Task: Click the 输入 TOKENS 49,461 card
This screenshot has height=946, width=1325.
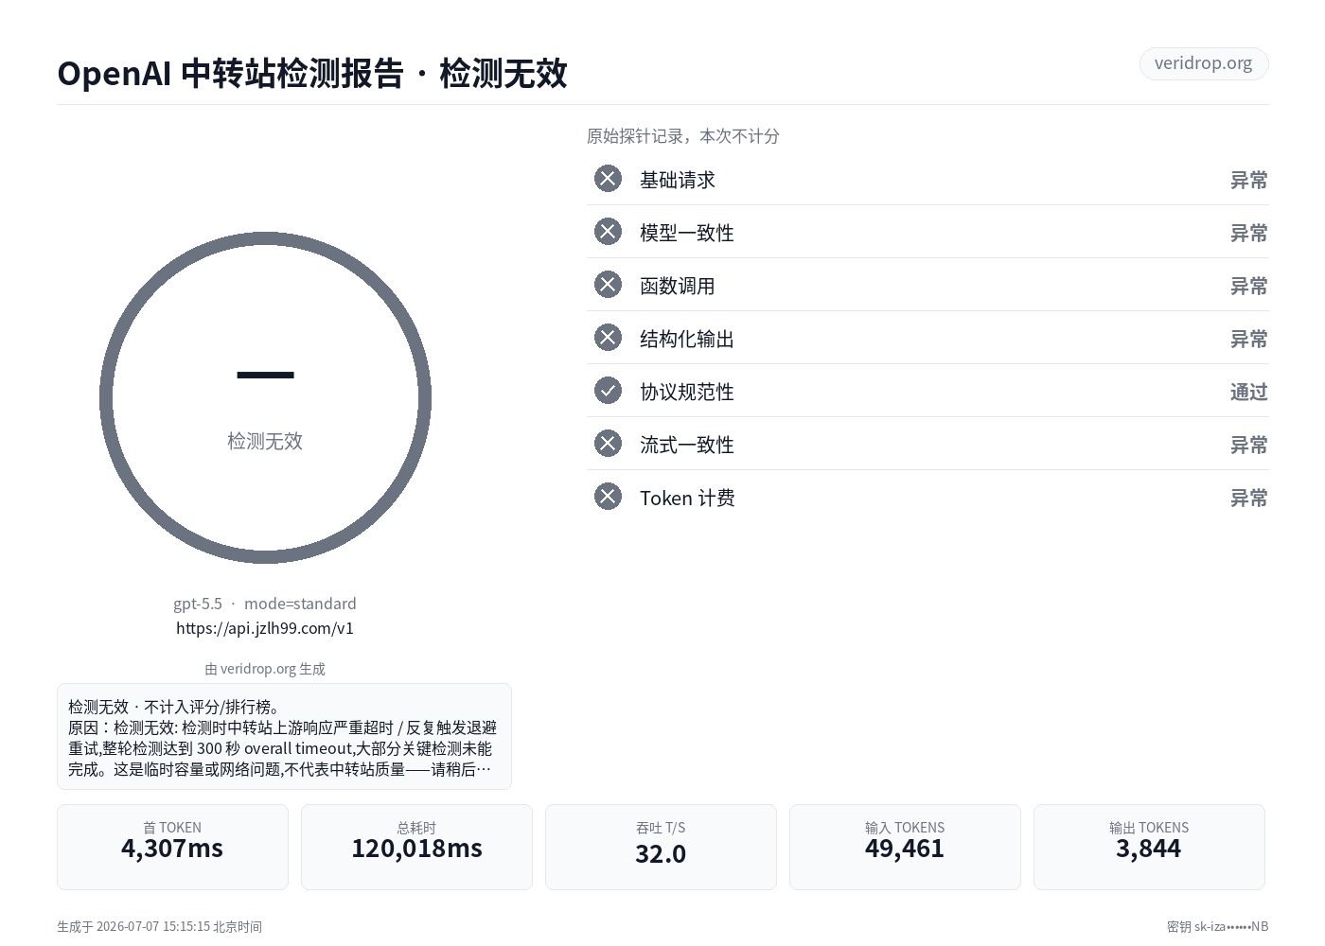Action: pos(905,847)
